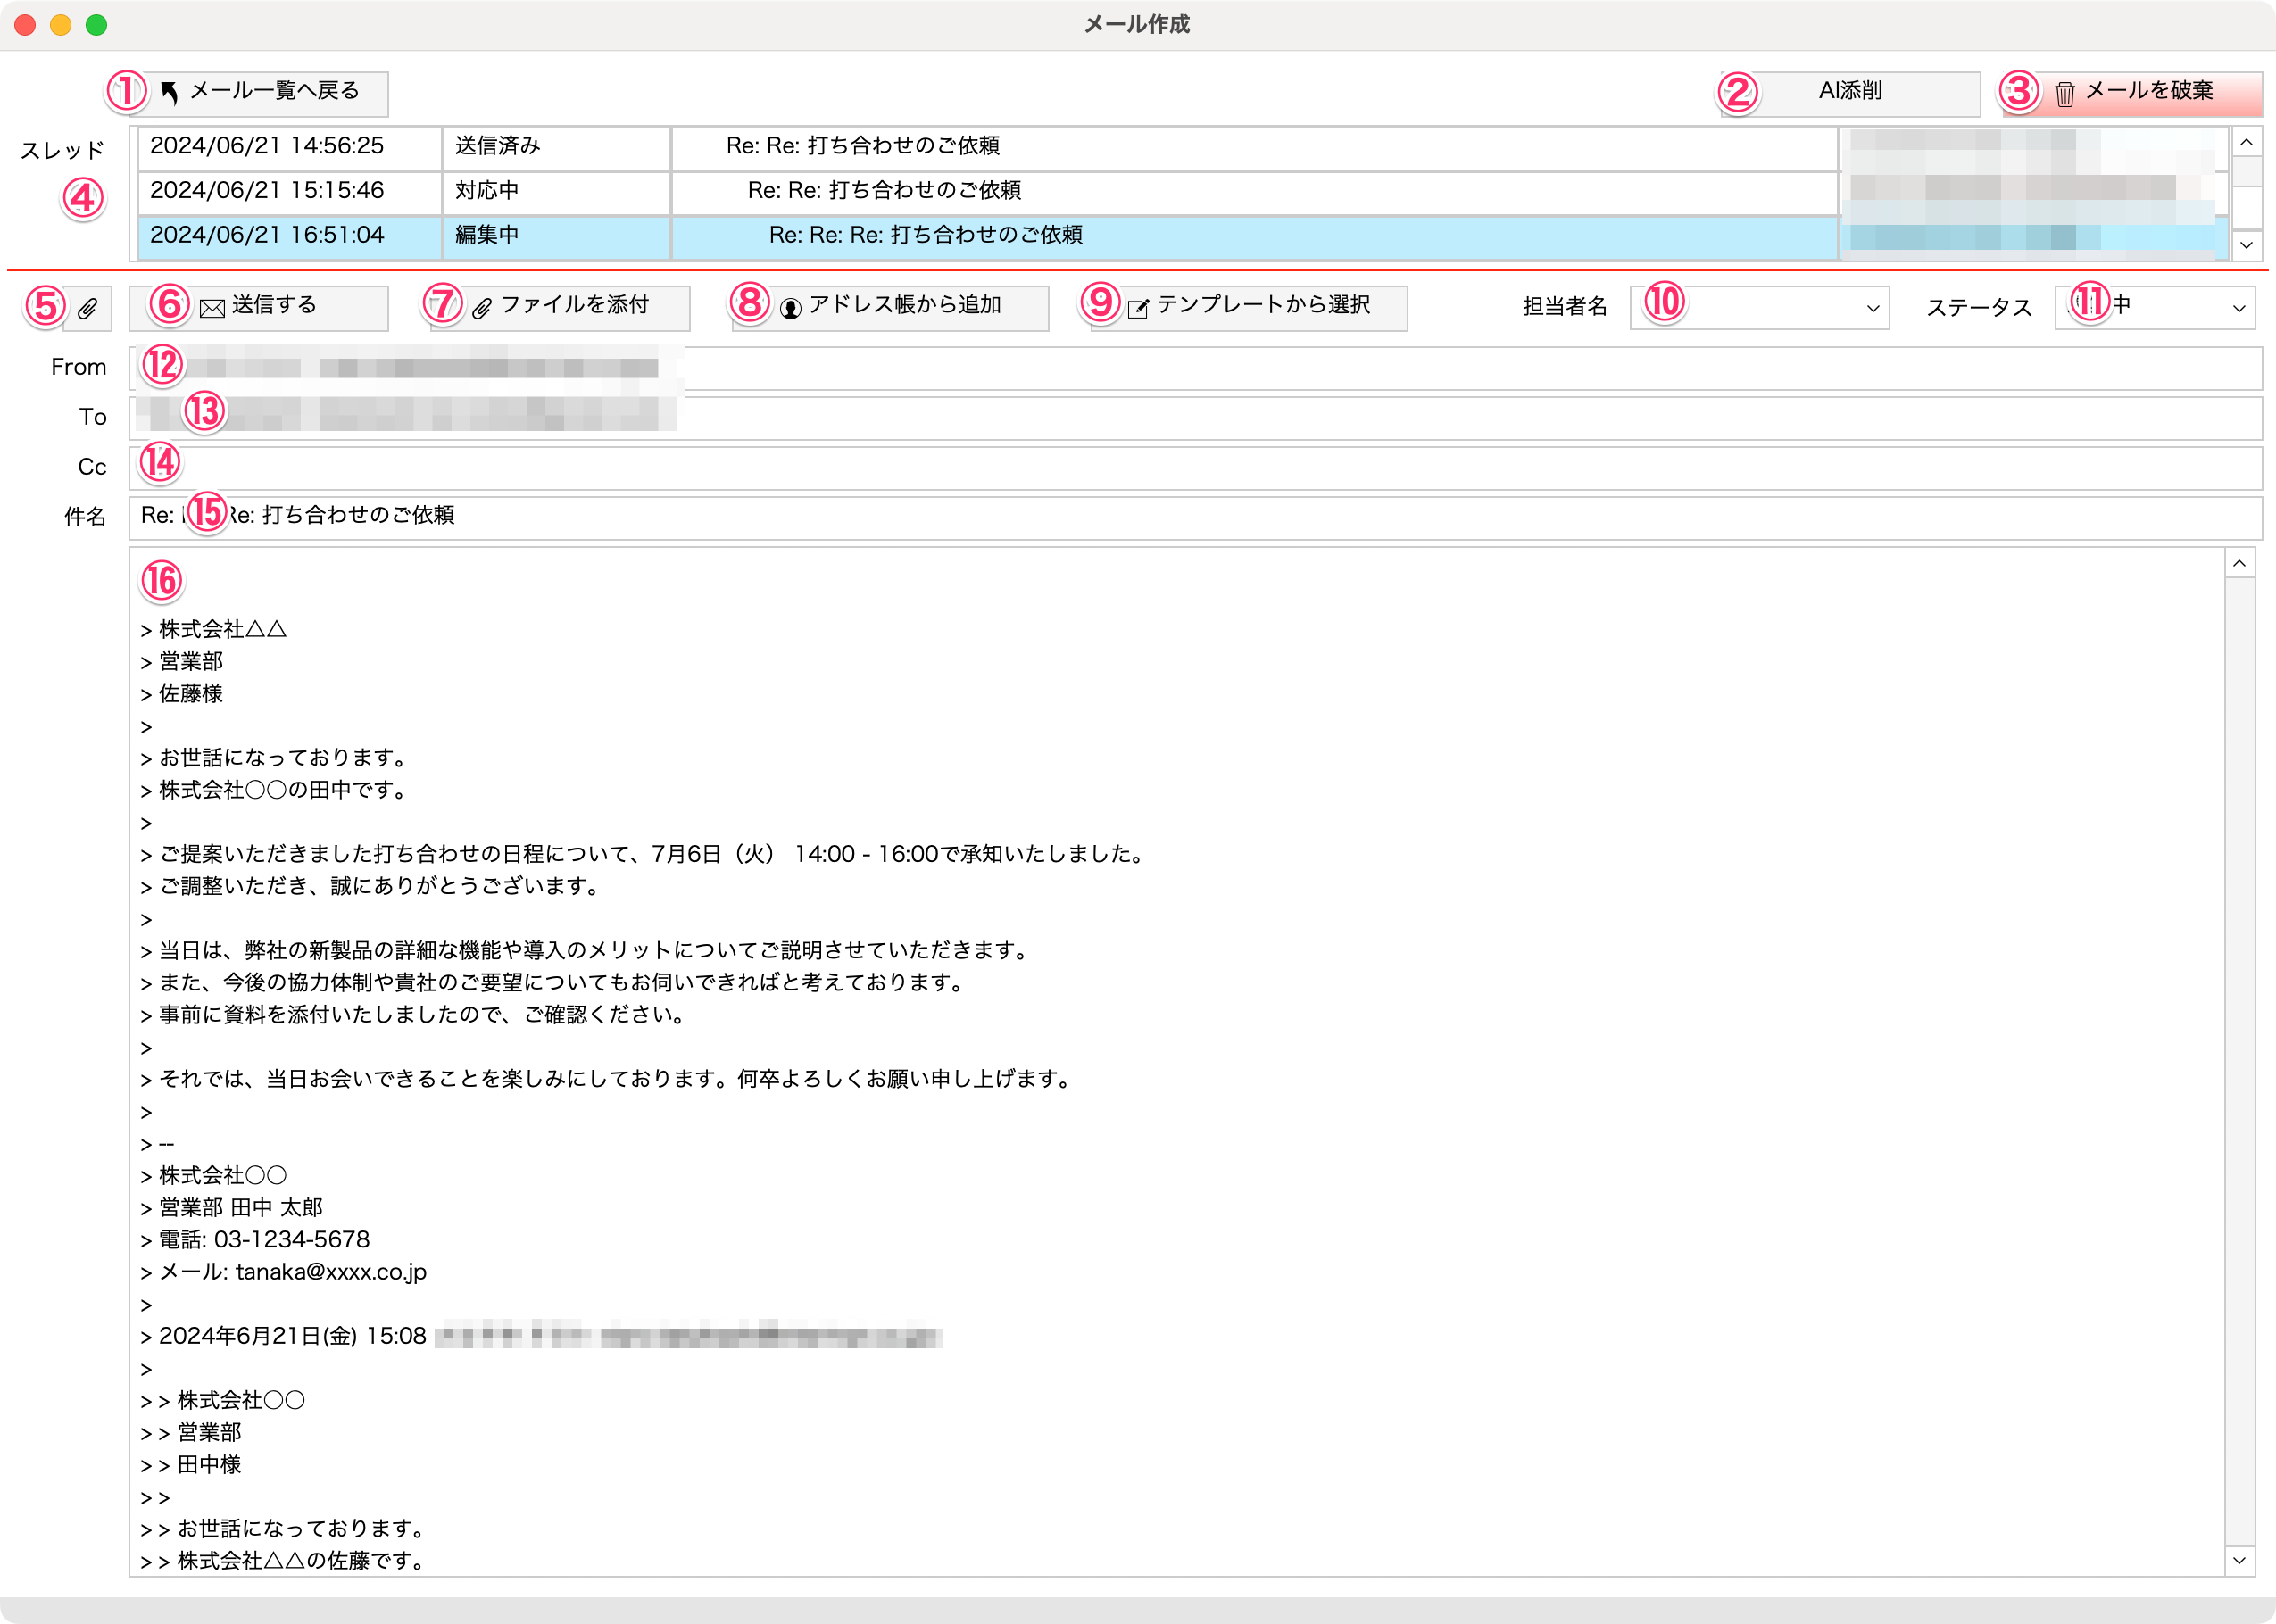The image size is (2276, 1624).
Task: Click the line '> 2024年6月21日(金) 15:08'
Action: [x=283, y=1337]
